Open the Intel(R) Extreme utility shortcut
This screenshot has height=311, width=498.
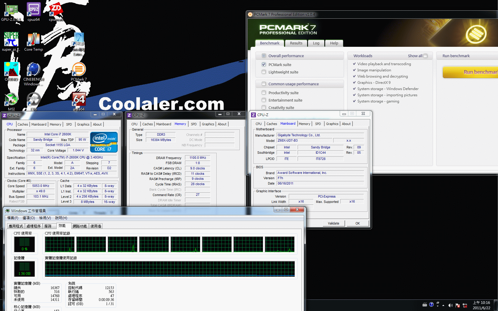79,44
